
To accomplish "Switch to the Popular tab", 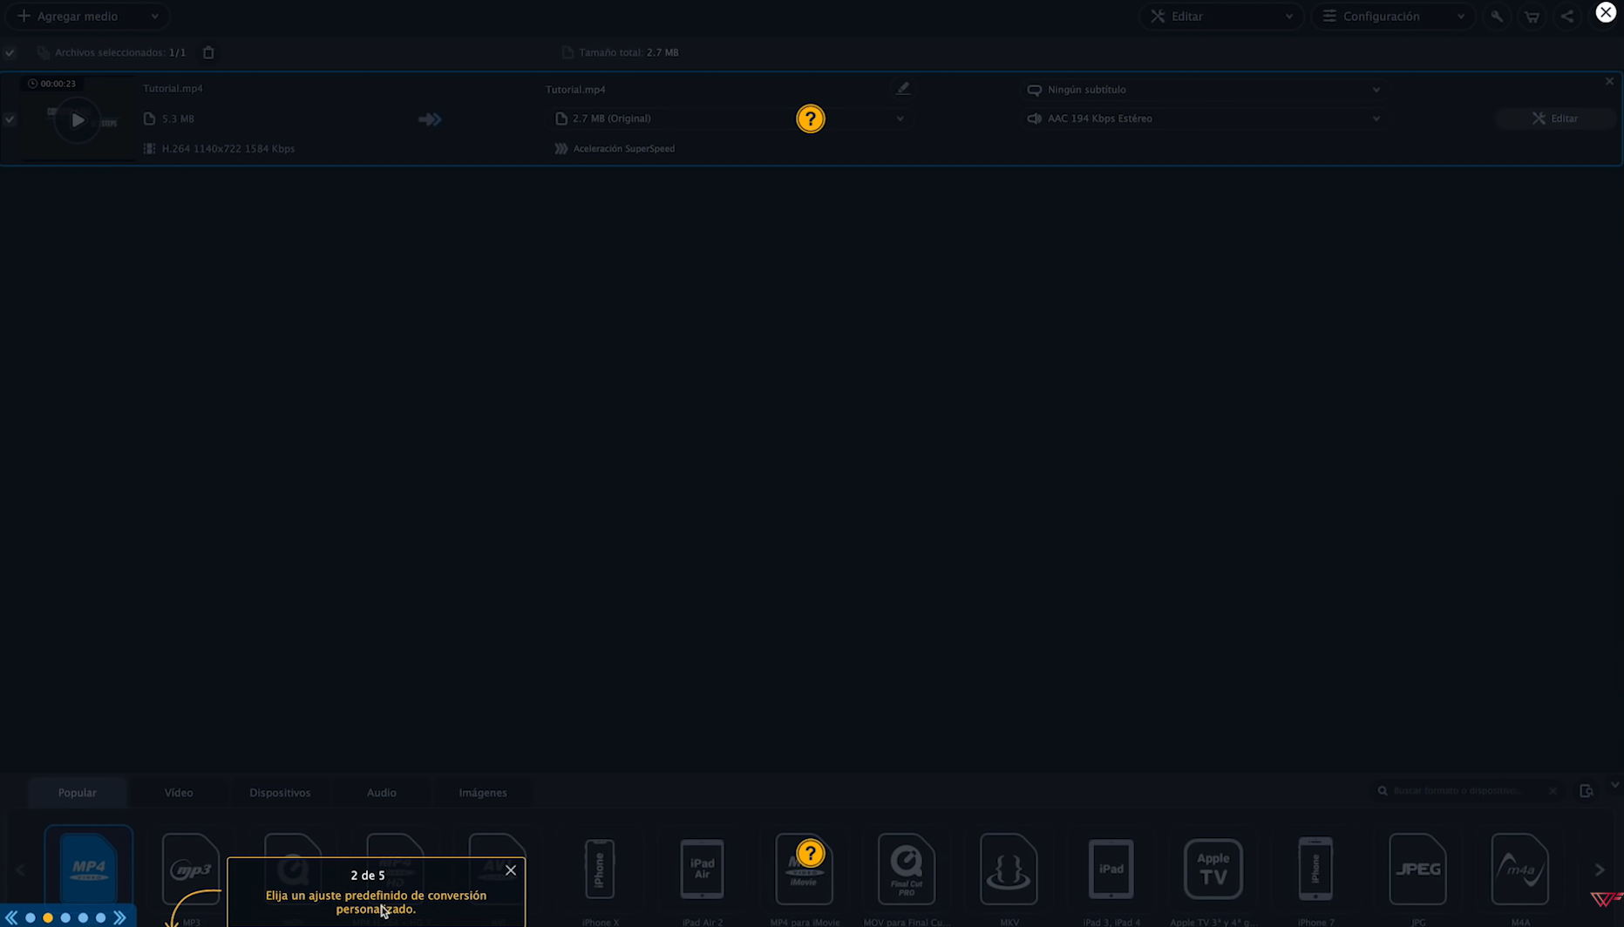I will tap(78, 793).
